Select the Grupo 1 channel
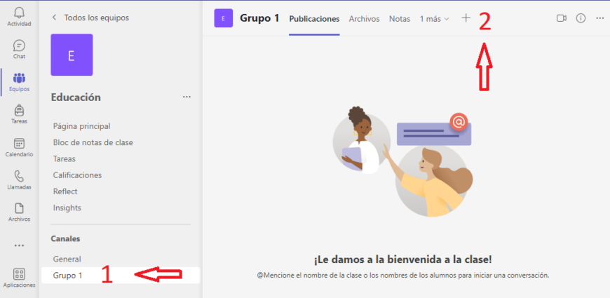The height and width of the screenshot is (298, 610). click(x=121, y=275)
